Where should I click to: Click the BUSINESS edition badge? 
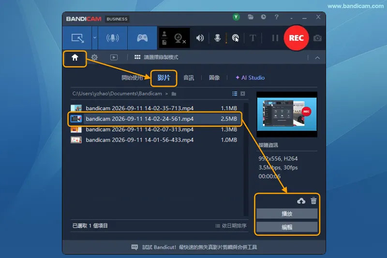pos(117,19)
